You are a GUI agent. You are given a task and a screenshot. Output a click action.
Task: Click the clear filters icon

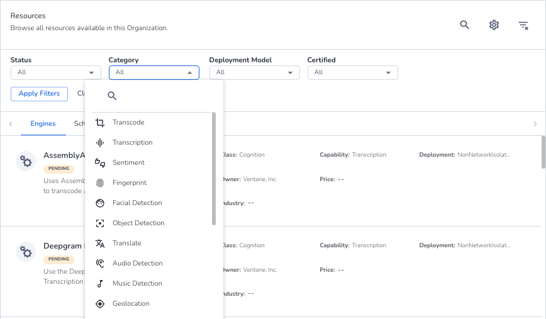pos(523,25)
